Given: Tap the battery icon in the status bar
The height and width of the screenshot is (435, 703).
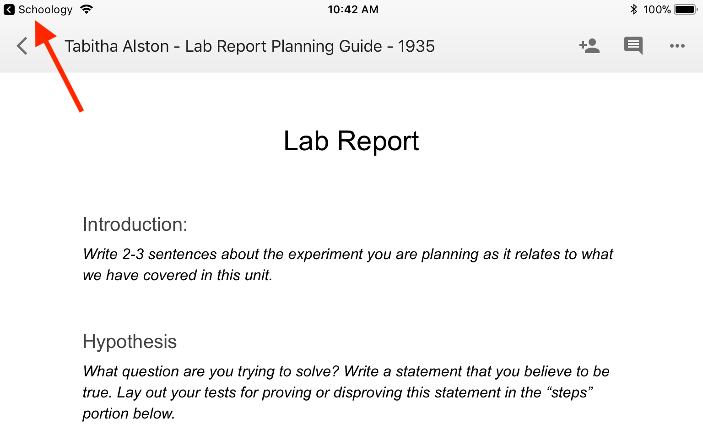Looking at the screenshot, I should click(x=685, y=9).
